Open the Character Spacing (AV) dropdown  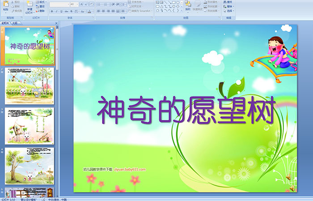(77, 11)
